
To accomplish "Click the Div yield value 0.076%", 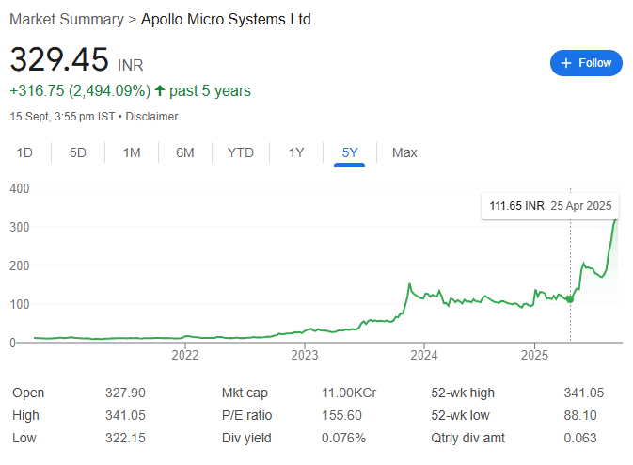I will tap(343, 438).
